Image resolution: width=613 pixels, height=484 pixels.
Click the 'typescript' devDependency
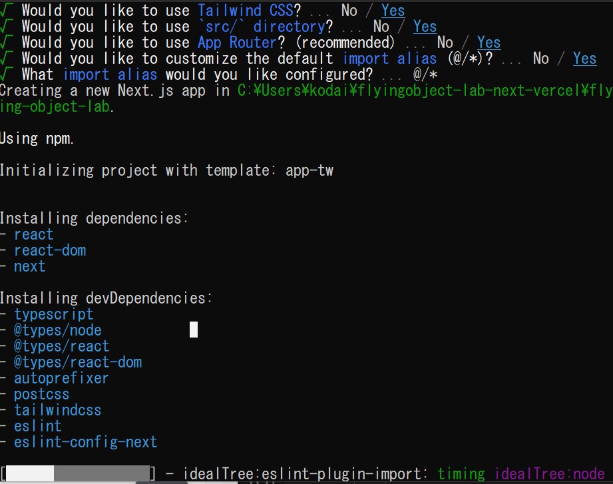coord(53,314)
